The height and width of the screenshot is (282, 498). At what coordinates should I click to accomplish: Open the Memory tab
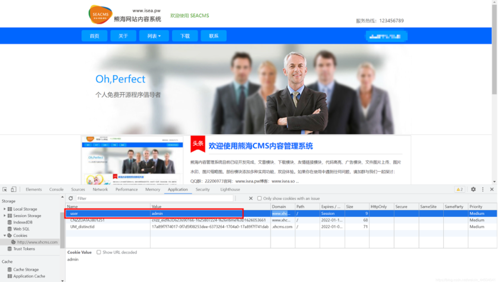(153, 189)
